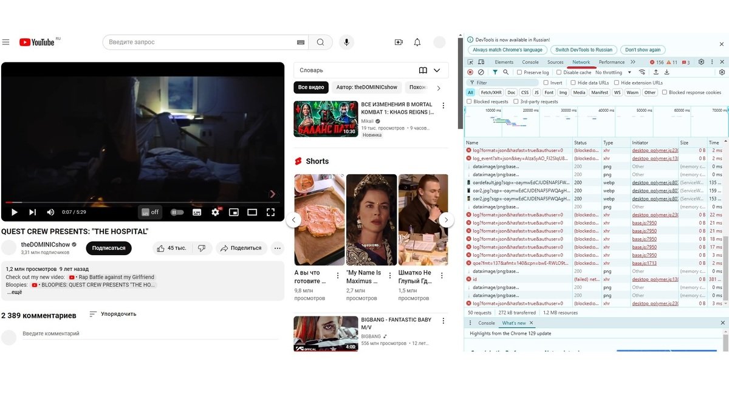The image size is (729, 396).
Task: Click Switch DevTools to Russian
Action: [x=584, y=50]
